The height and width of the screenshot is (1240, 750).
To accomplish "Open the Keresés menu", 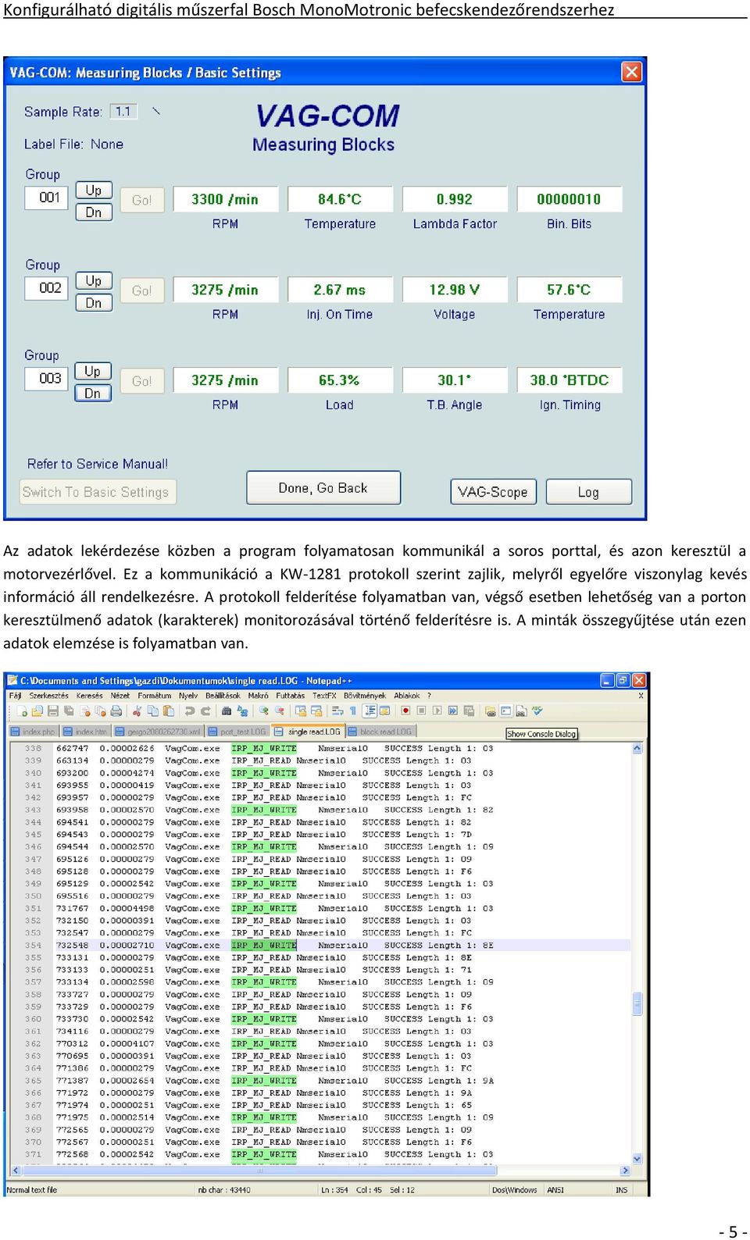I will (89, 696).
